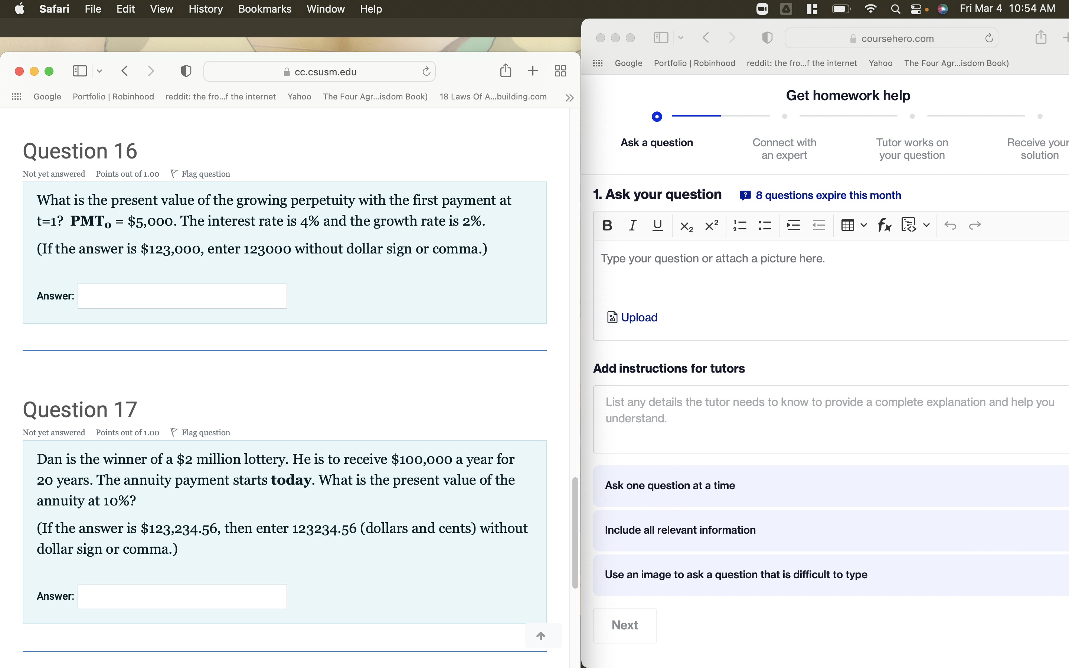The height and width of the screenshot is (668, 1069).
Task: Click the 8 questions expire this month link
Action: (x=828, y=195)
